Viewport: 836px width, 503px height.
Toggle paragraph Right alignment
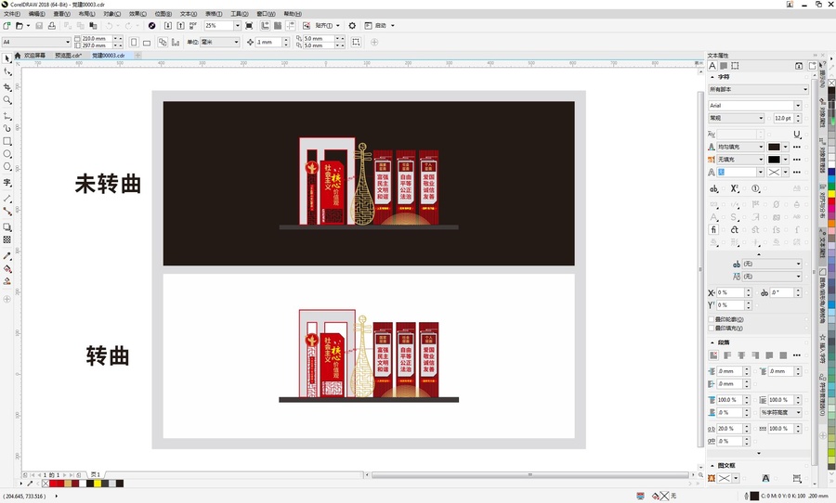[x=755, y=355]
